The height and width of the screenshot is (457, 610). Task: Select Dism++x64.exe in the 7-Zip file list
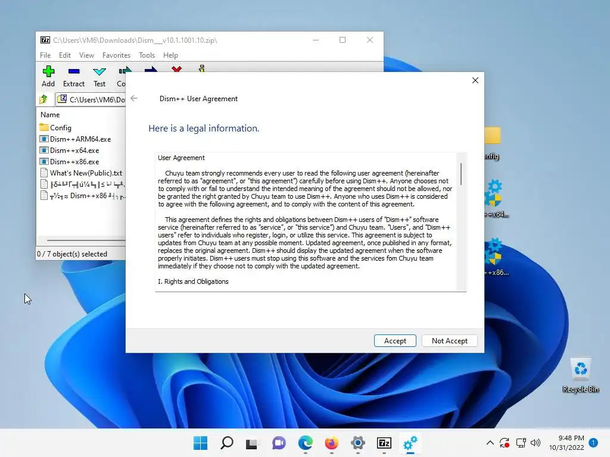(70, 150)
